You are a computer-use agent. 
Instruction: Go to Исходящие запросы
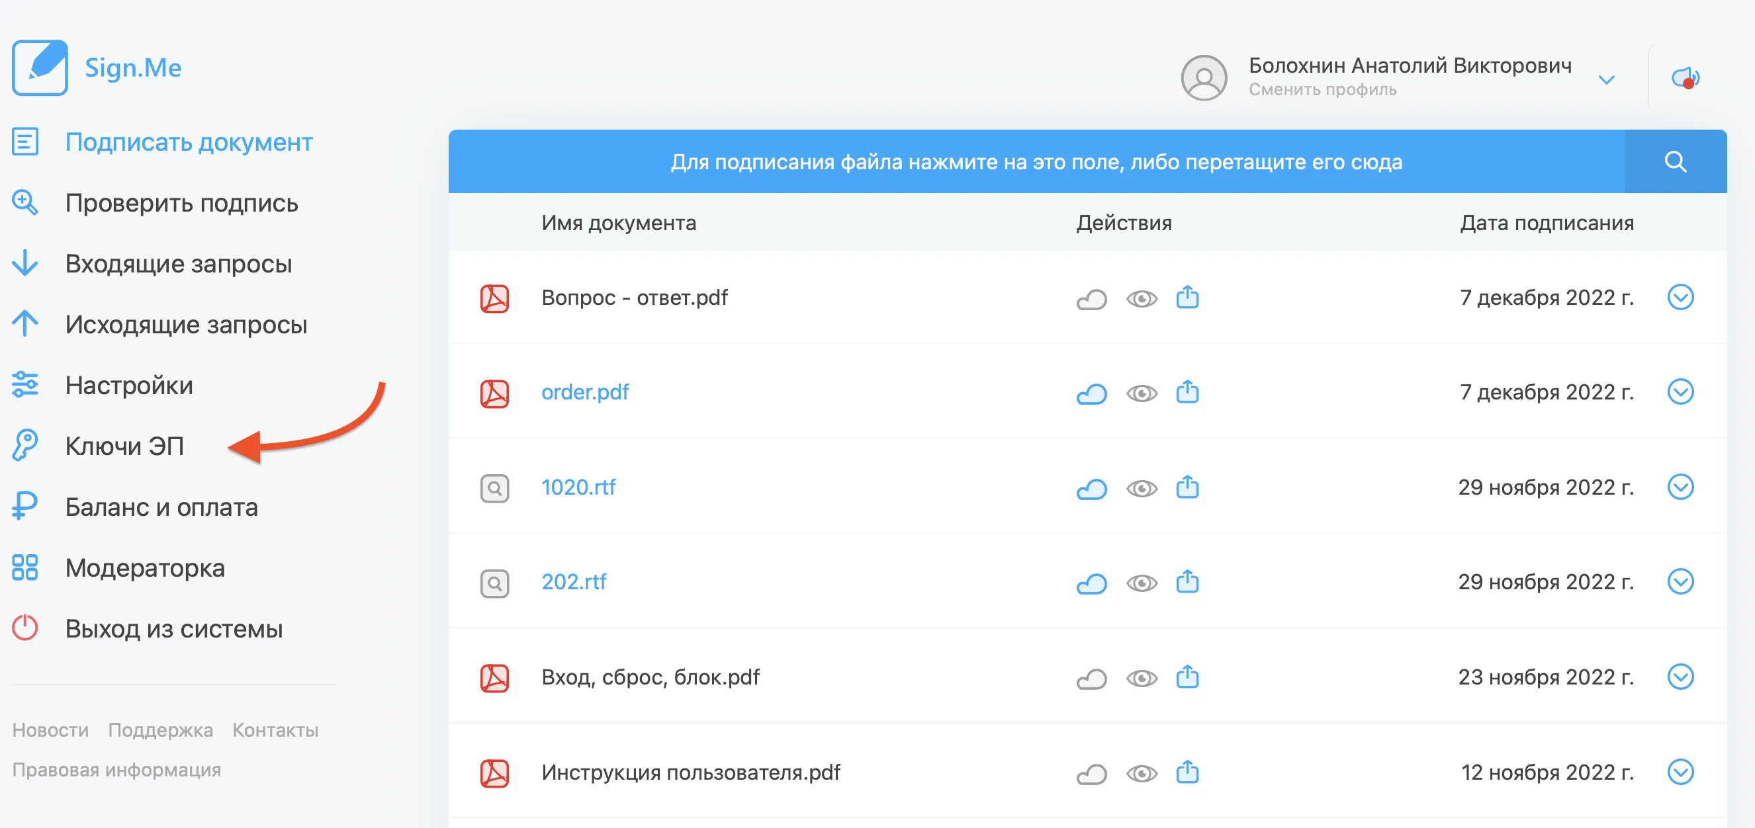click(186, 324)
